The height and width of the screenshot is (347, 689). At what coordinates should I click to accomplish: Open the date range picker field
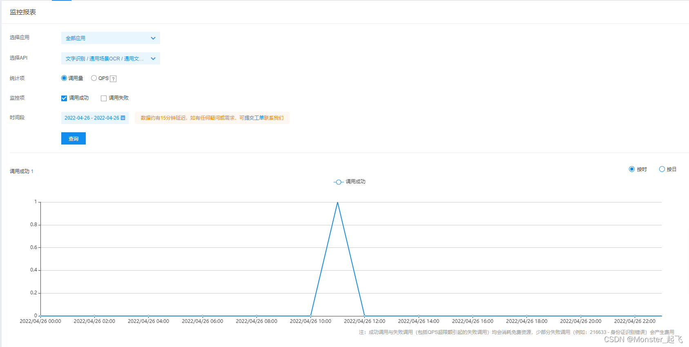click(95, 118)
